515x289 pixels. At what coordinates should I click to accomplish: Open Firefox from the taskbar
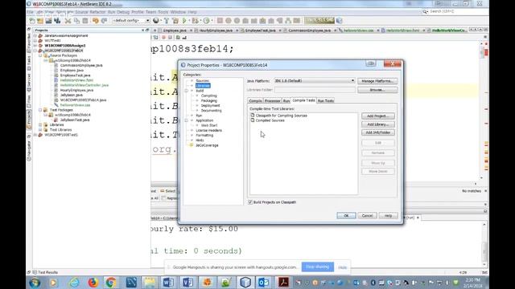tap(93, 282)
